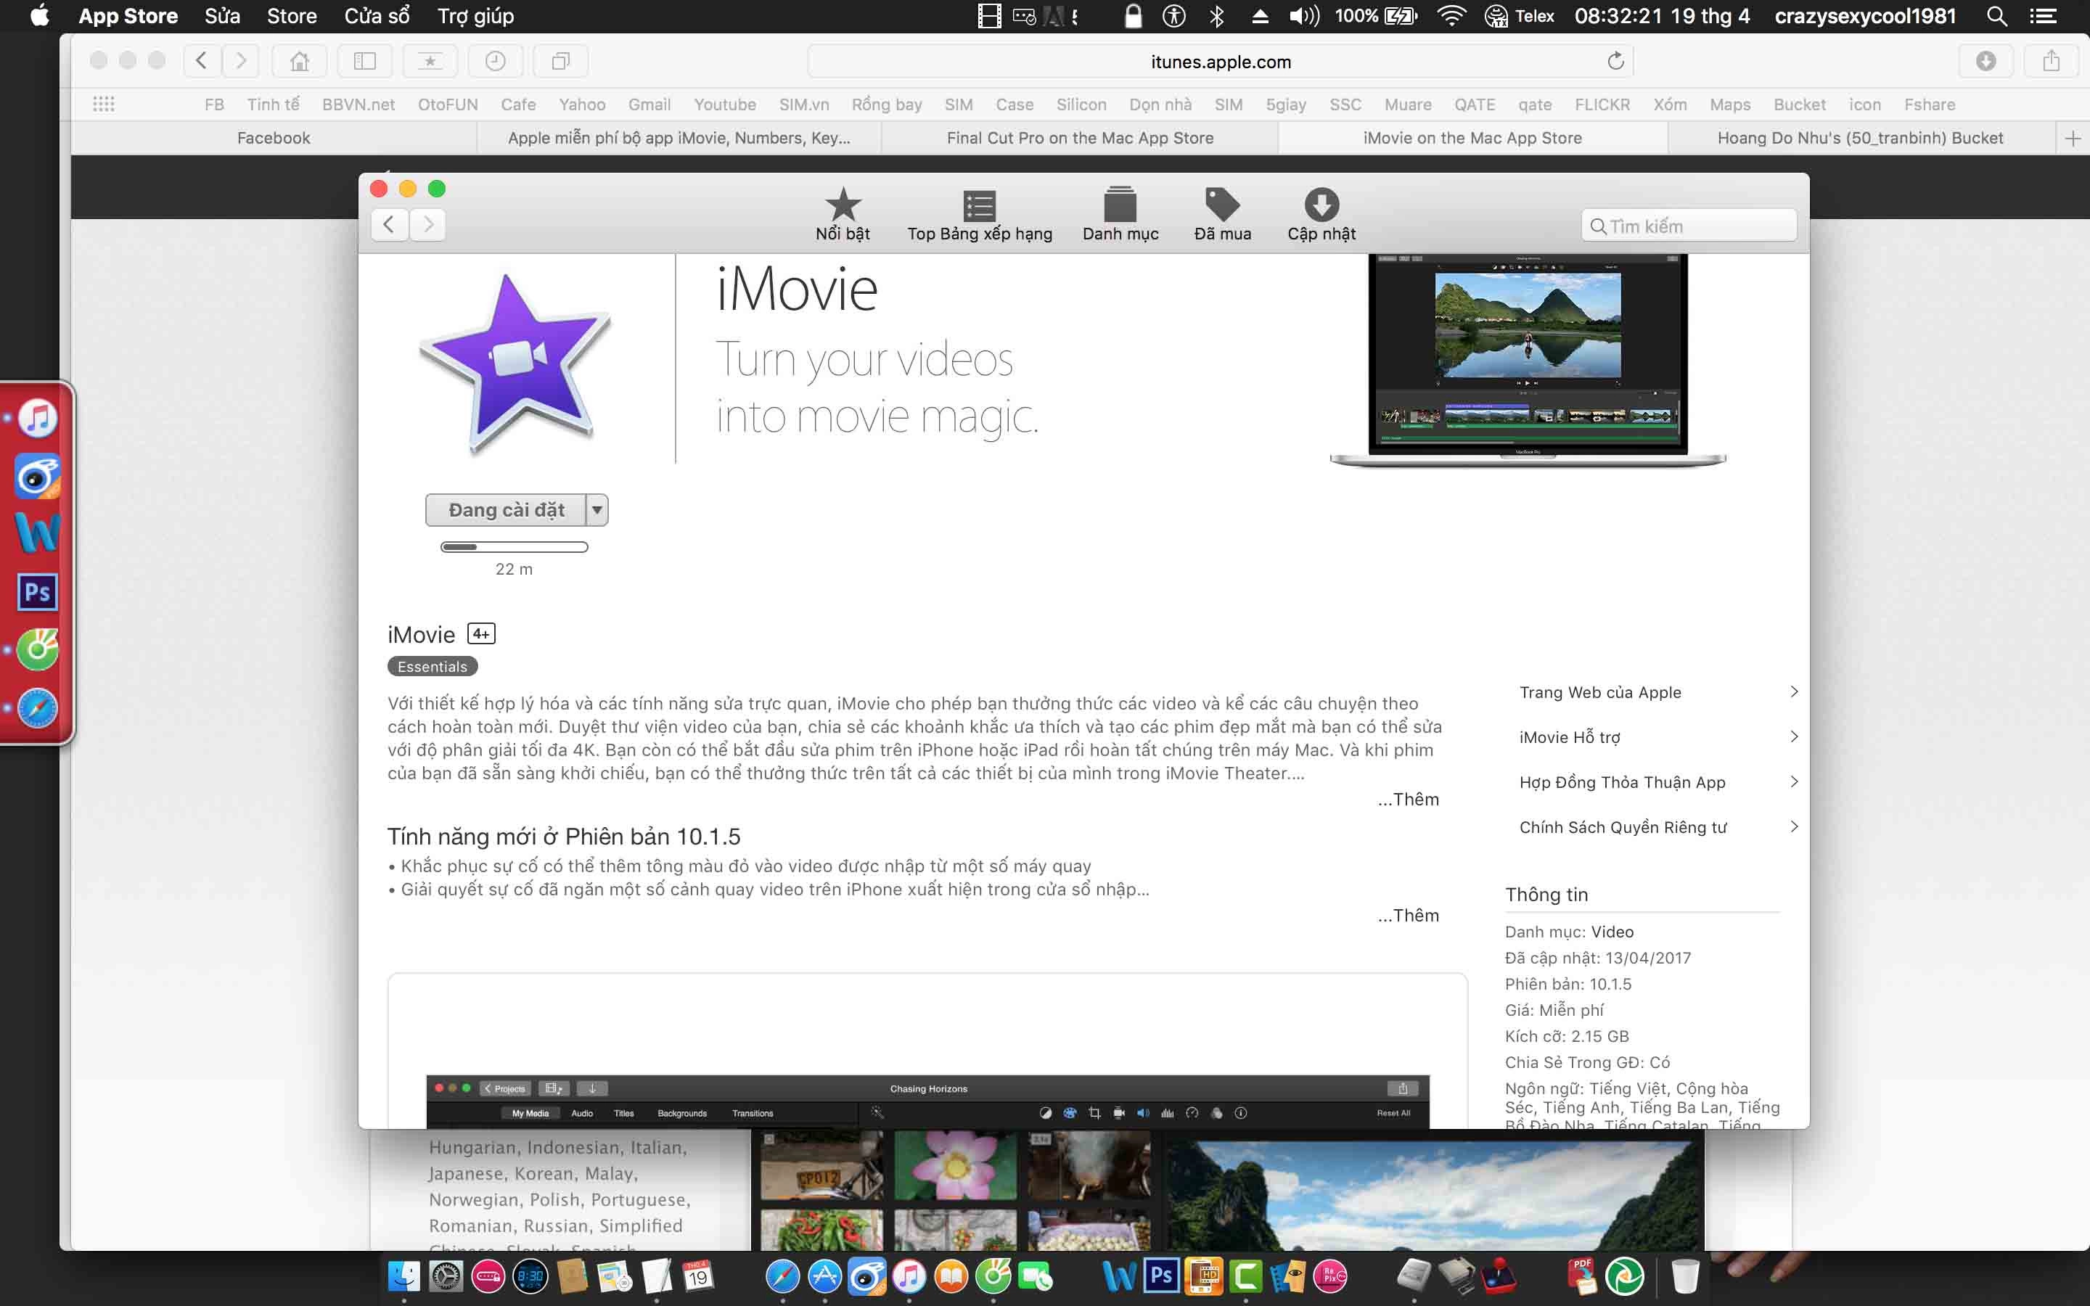Expand iMovie version details ...Thêm link

1407,915
